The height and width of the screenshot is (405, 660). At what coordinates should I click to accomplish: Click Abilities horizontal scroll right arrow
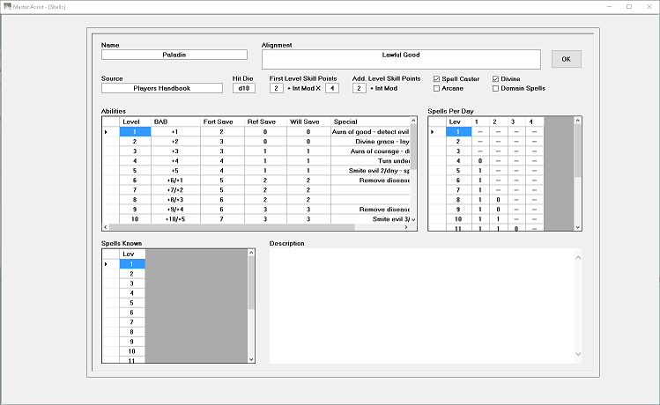pos(406,227)
